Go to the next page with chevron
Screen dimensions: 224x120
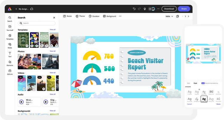click(188, 16)
